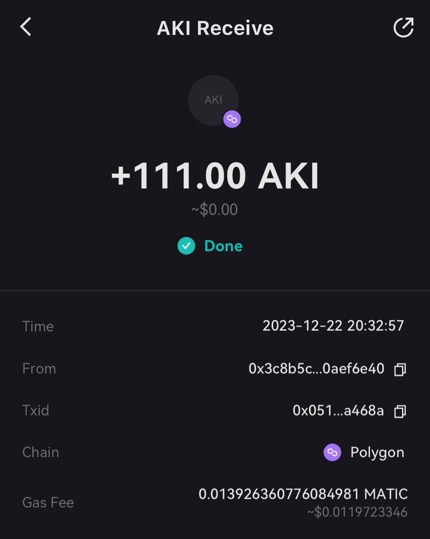The image size is (430, 539).
Task: Tap the Gas Fee label
Action: (48, 502)
